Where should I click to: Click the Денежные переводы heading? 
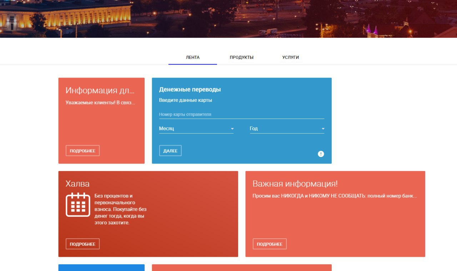coord(190,89)
